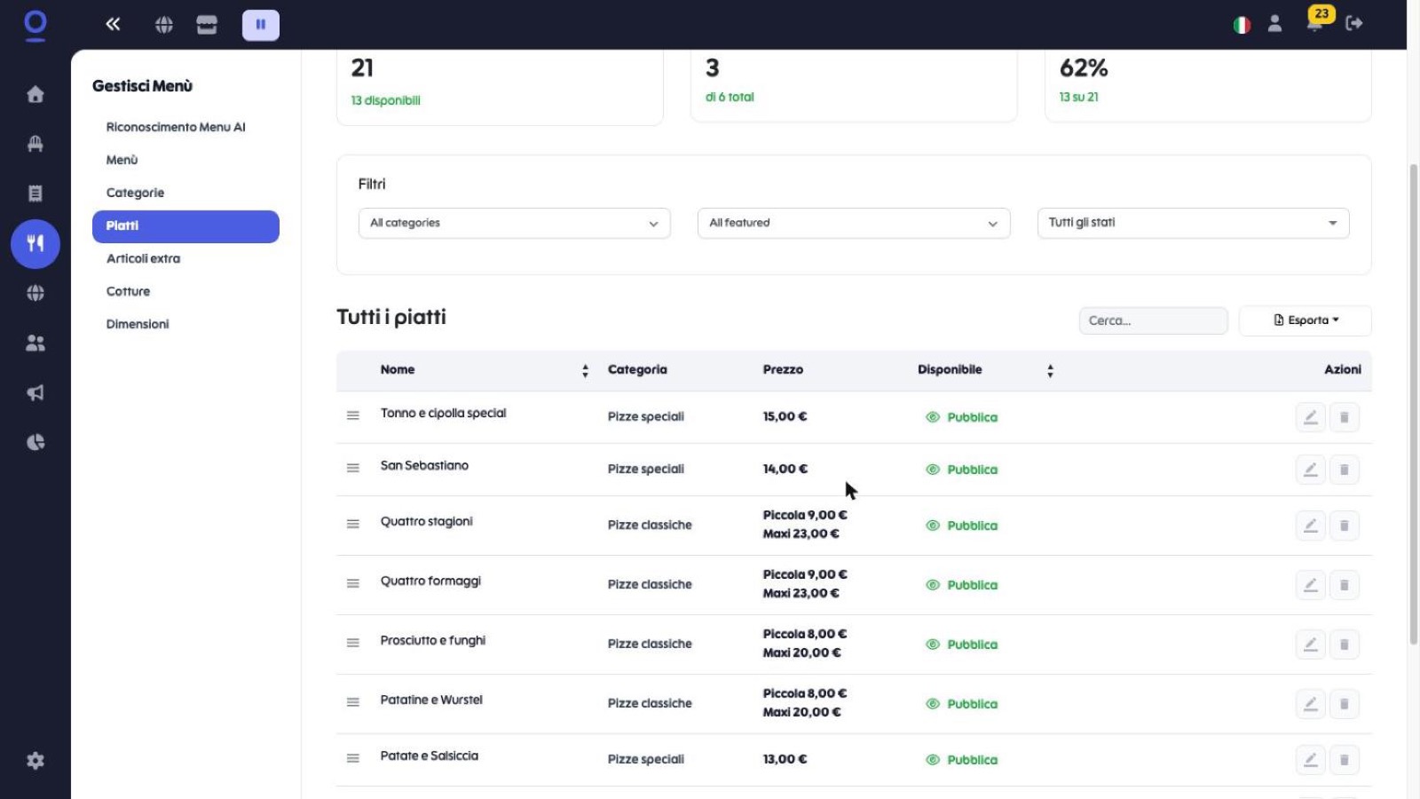
Task: Sort by Nome column arrows
Action: tap(585, 371)
